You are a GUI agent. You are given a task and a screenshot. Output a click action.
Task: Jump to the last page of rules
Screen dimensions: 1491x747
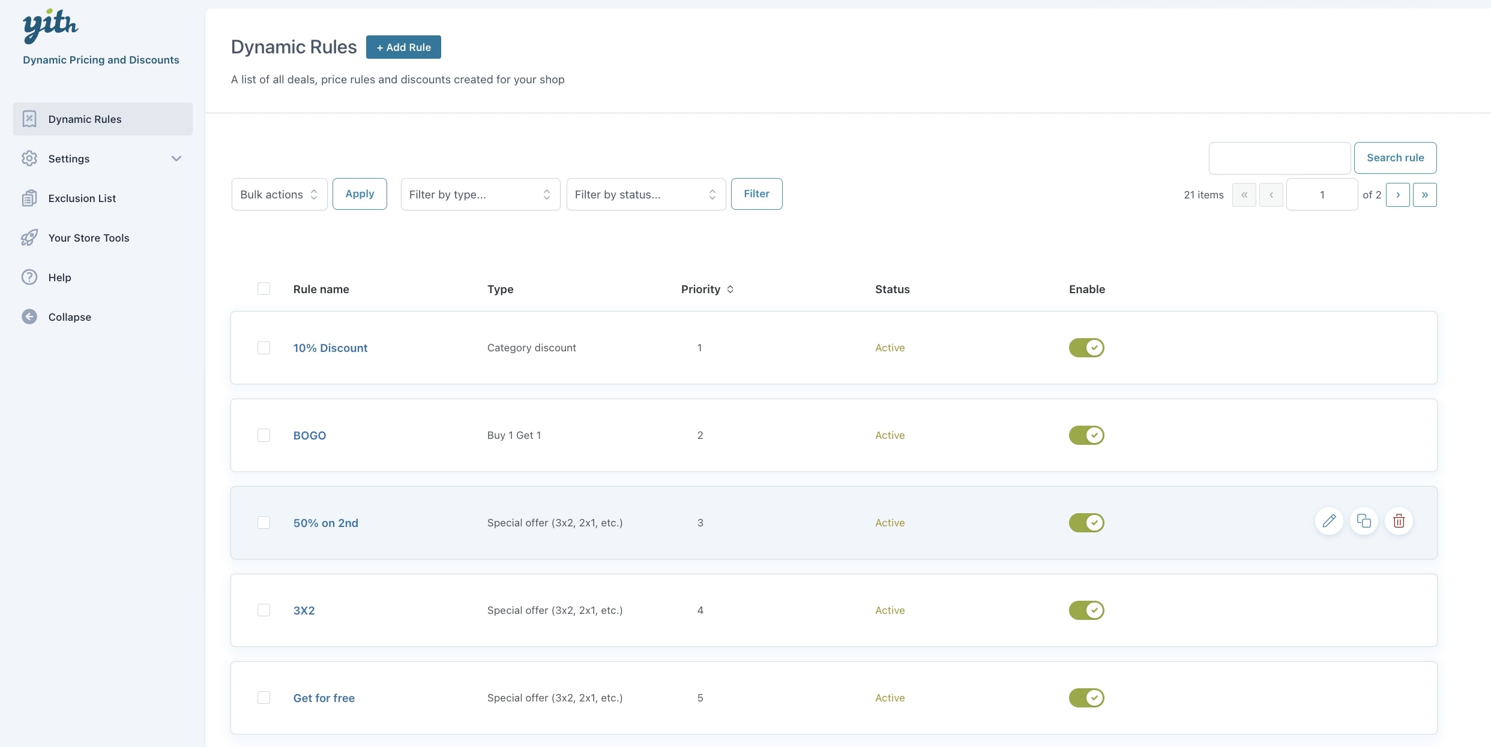point(1424,195)
